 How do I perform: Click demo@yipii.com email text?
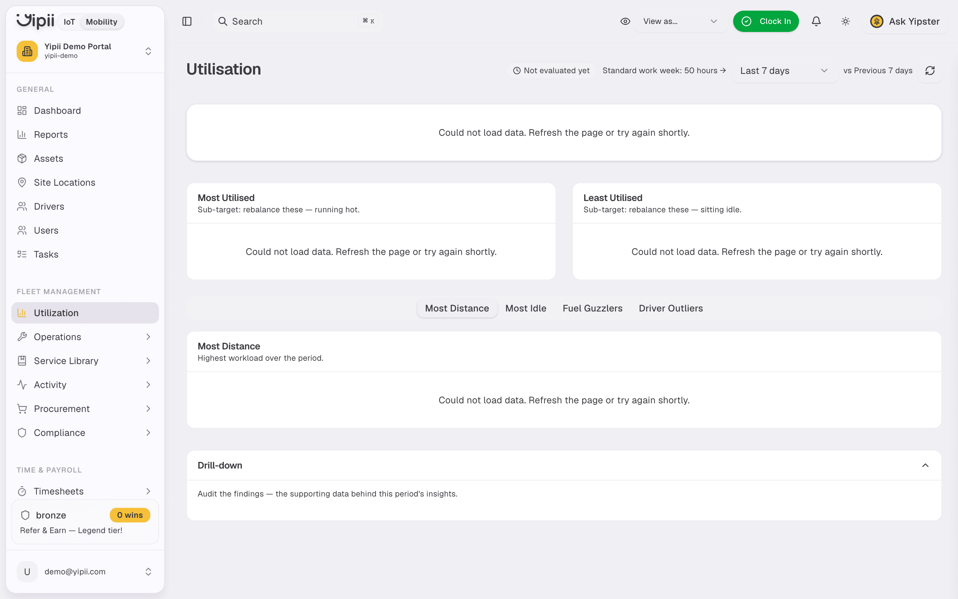pyautogui.click(x=75, y=572)
